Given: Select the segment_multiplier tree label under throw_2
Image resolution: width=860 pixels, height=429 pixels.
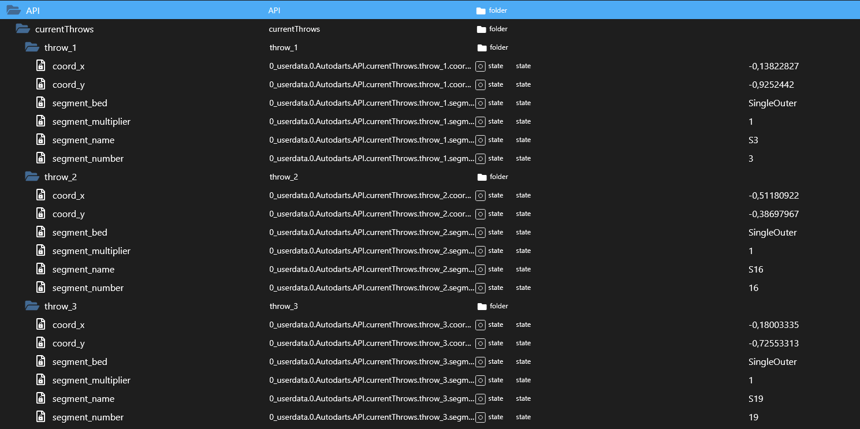Looking at the screenshot, I should pyautogui.click(x=91, y=251).
